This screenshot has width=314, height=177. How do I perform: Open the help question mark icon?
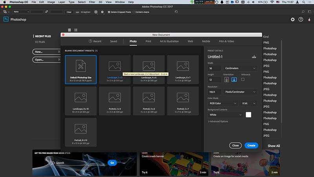301,19
